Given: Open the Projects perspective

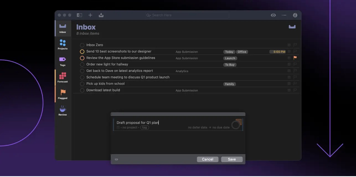Looking at the screenshot, I should pos(63,45).
